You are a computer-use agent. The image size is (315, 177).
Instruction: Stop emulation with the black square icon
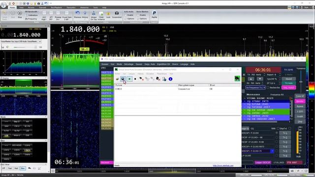[x=135, y=79]
